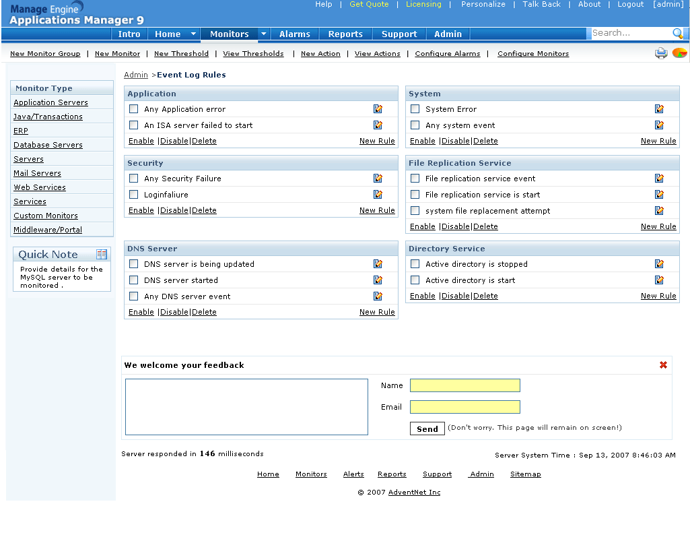Viewport: 690px width, 539px height.
Task: Click the Quick Note notepad icon
Action: pos(102,255)
